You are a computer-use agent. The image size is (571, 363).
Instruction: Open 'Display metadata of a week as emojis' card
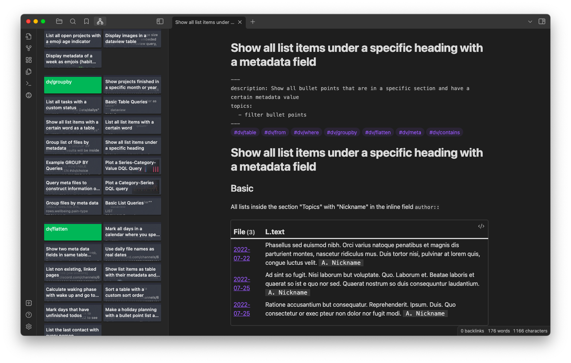[73, 59]
